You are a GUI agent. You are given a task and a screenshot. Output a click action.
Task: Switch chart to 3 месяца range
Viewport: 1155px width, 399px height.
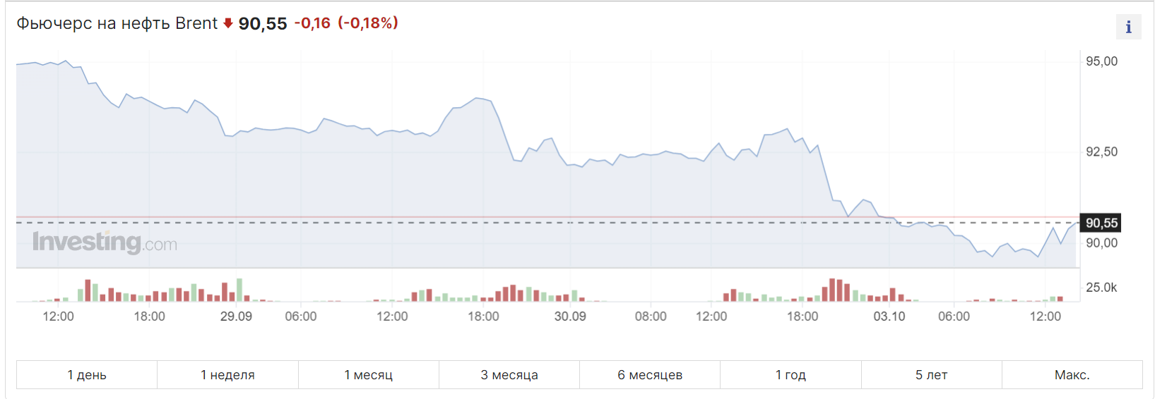point(509,374)
